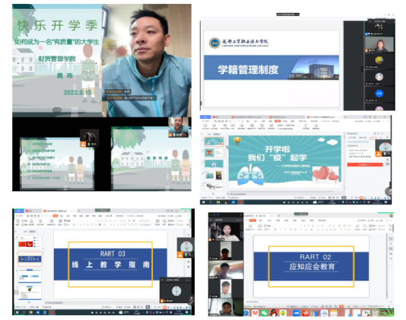Viewport: 406px width, 320px height.
Task: Switch to blue home tab in 开学啦 window
Action: [x=205, y=117]
